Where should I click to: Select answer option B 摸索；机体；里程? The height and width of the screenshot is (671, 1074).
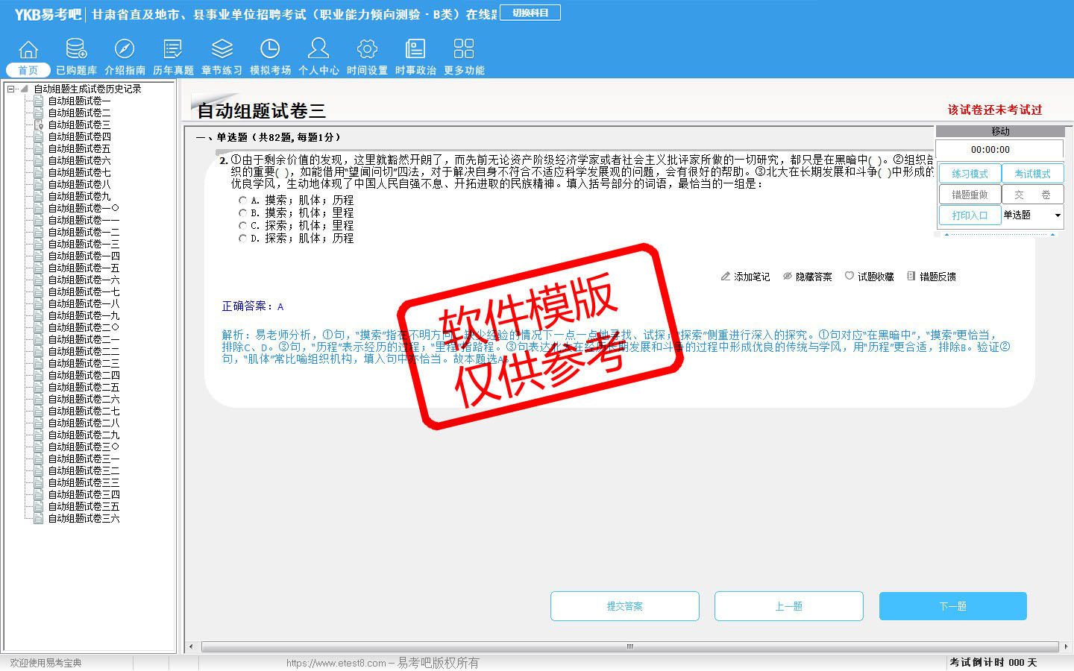coord(242,213)
